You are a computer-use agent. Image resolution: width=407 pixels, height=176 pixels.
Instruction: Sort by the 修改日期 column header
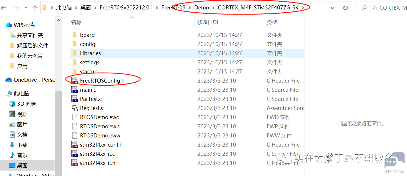[208, 22]
